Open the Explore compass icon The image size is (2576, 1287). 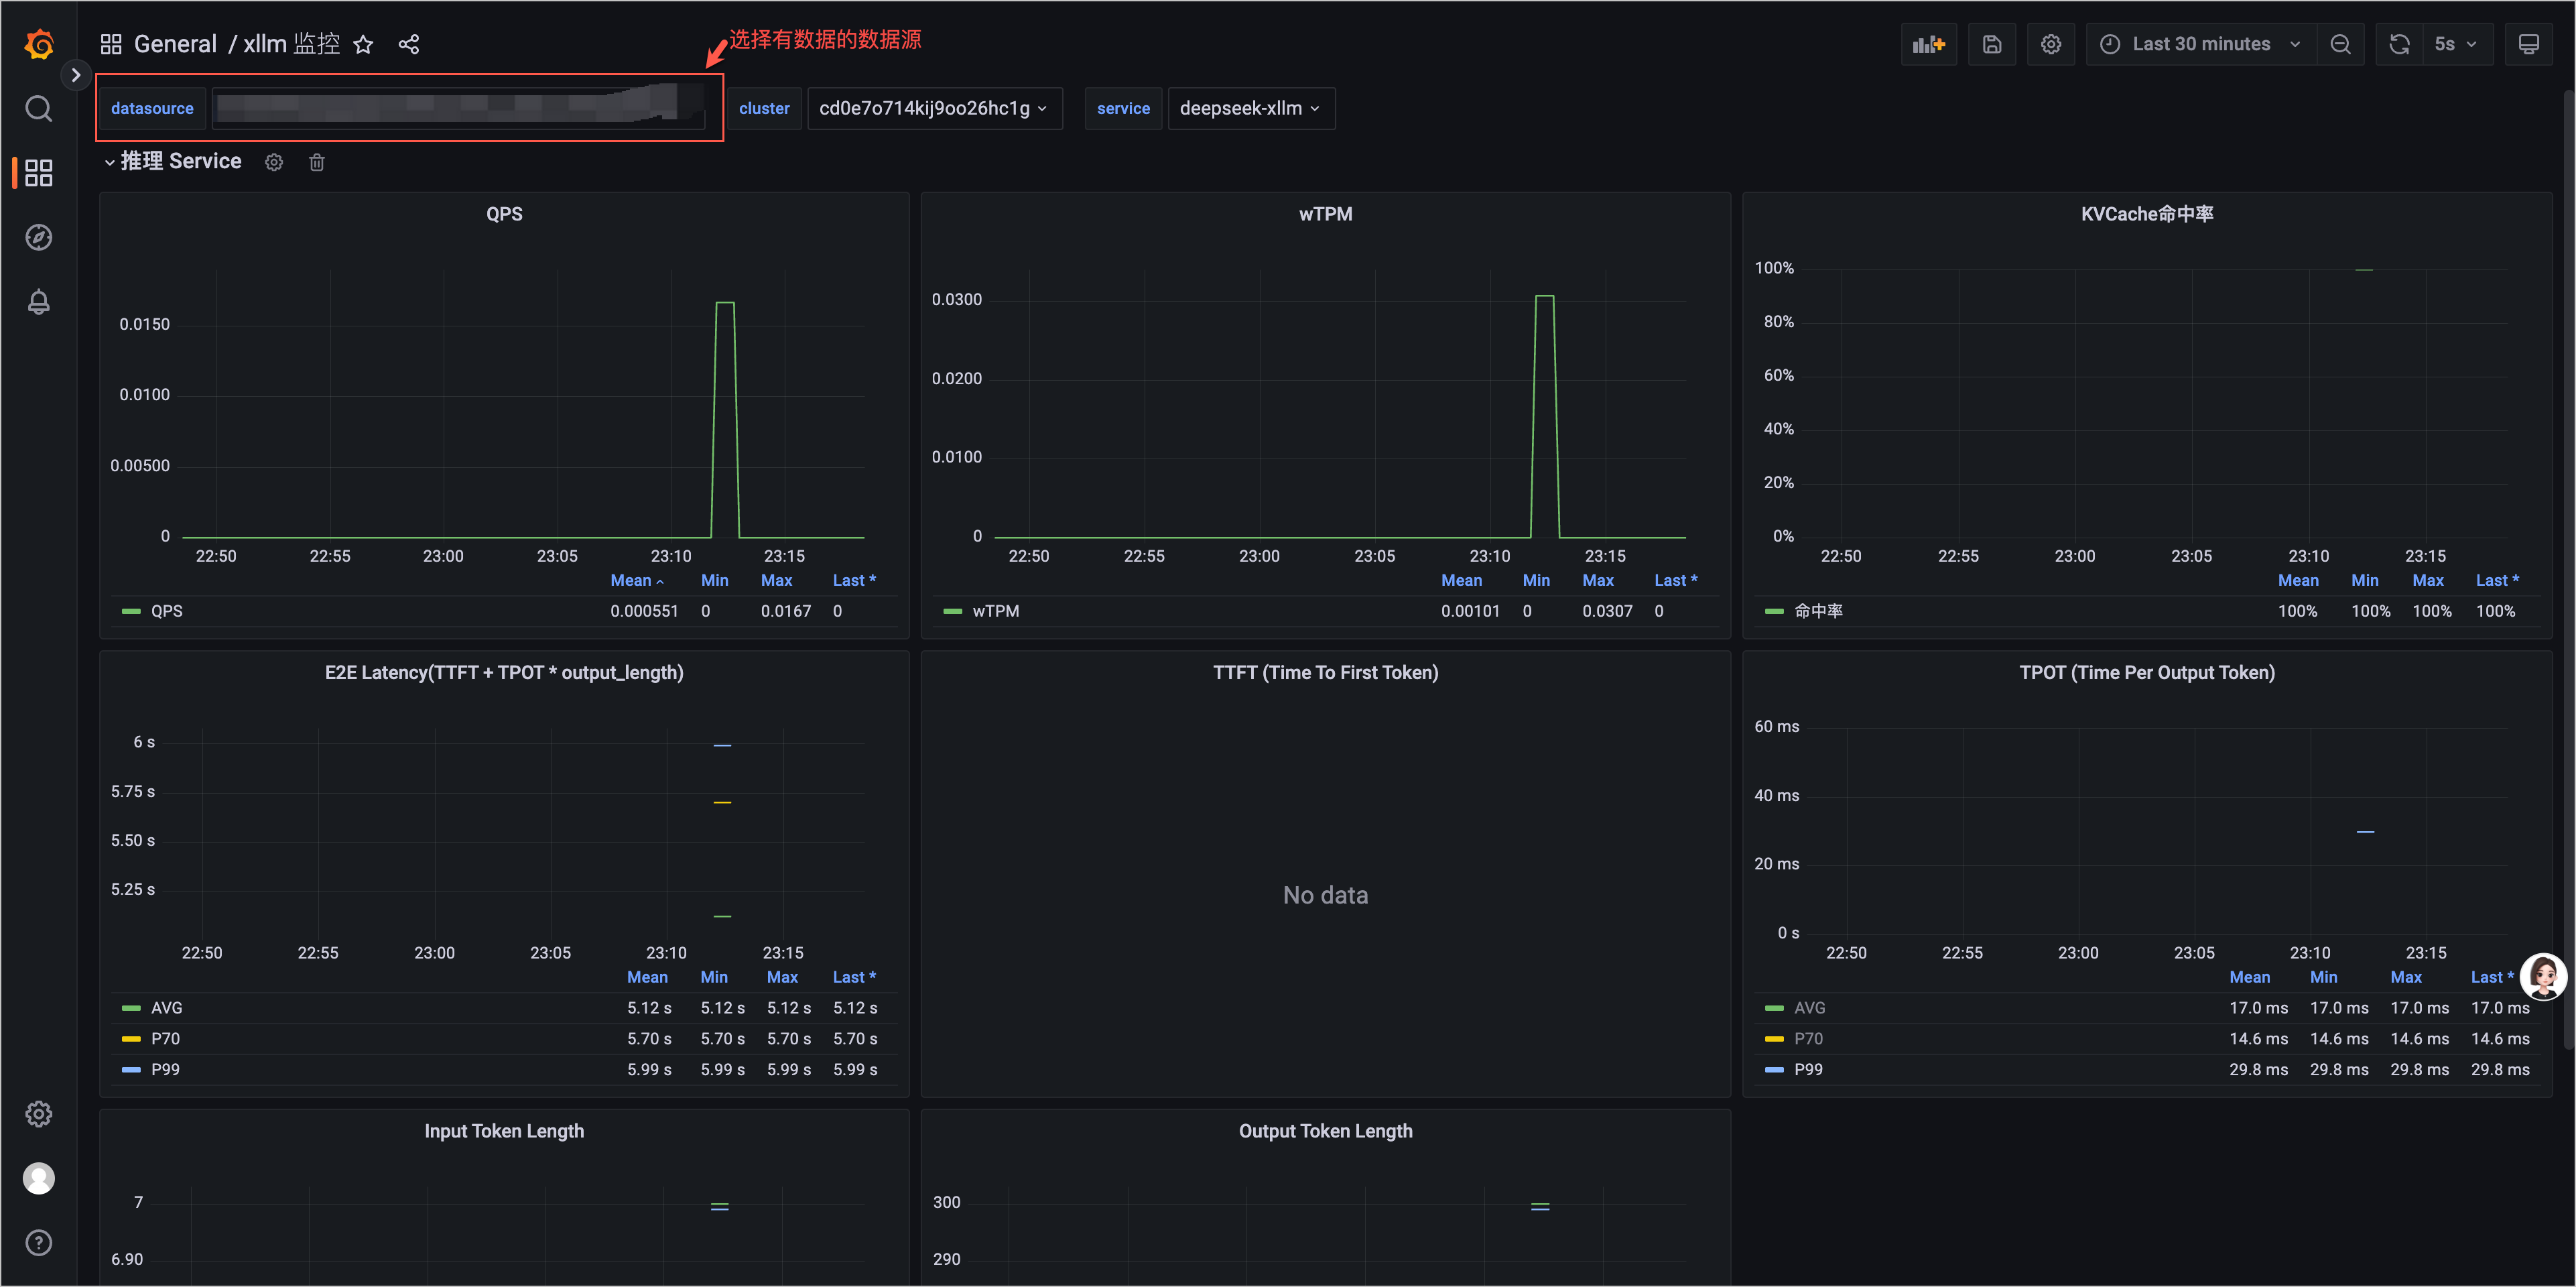click(38, 237)
